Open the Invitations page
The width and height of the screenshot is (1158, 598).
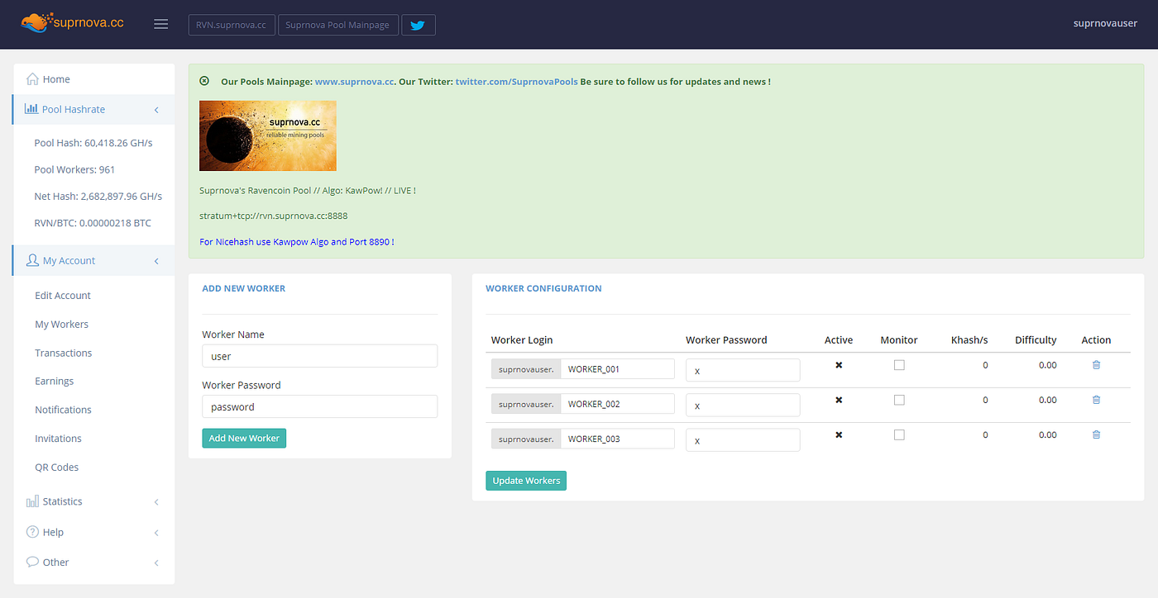point(58,439)
